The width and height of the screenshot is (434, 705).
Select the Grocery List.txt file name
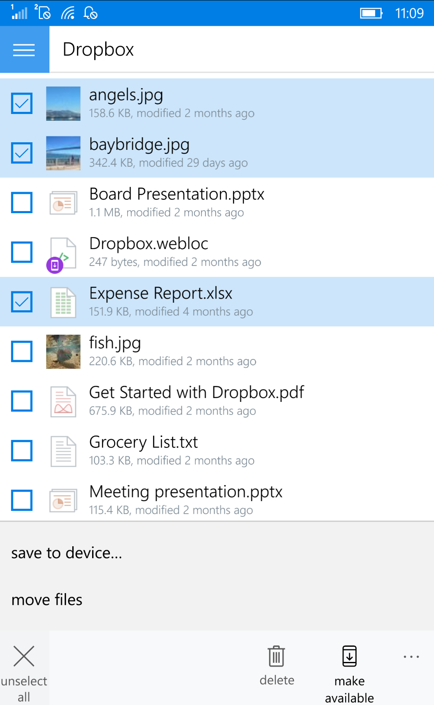pos(144,442)
